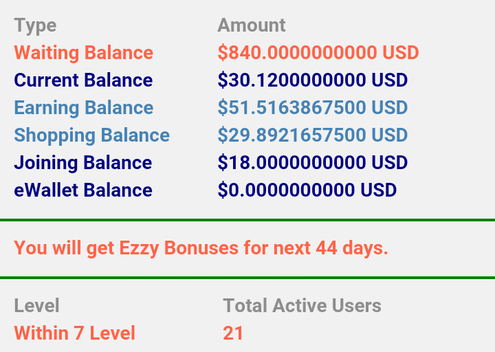Select the $29.8921657500 USD shopping amount

(312, 135)
